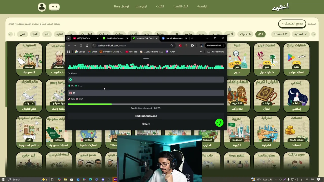
Task: Select the المختارة filter chip
Action: [301, 34]
